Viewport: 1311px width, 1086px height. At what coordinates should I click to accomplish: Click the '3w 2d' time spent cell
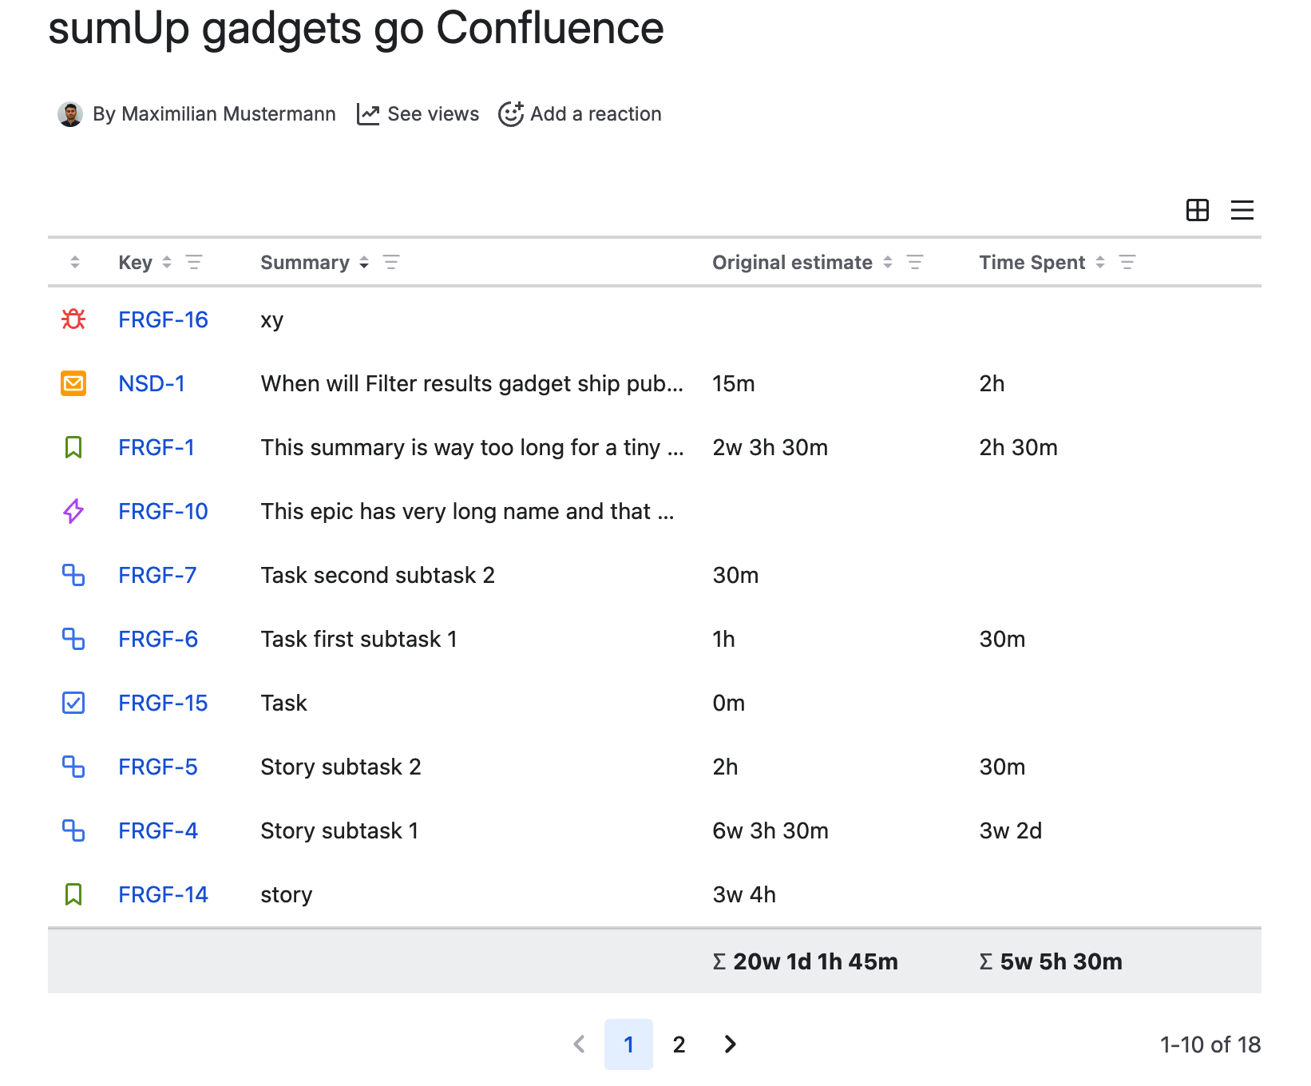tap(1011, 830)
